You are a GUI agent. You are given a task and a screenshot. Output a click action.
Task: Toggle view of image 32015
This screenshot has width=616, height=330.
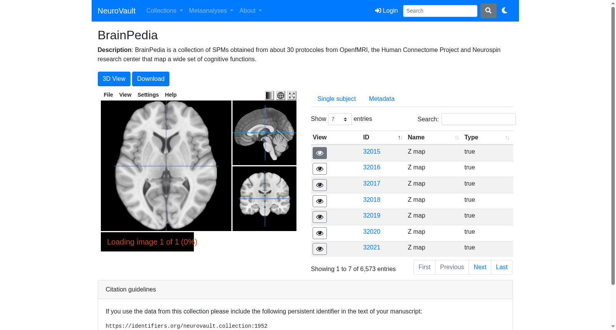(x=320, y=153)
